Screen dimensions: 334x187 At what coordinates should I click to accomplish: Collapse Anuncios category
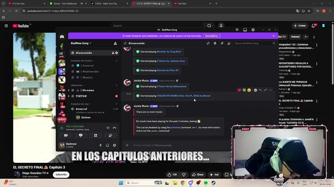pos(77,85)
